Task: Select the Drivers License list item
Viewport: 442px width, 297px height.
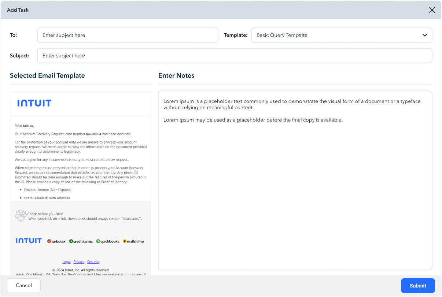Action: coord(48,190)
